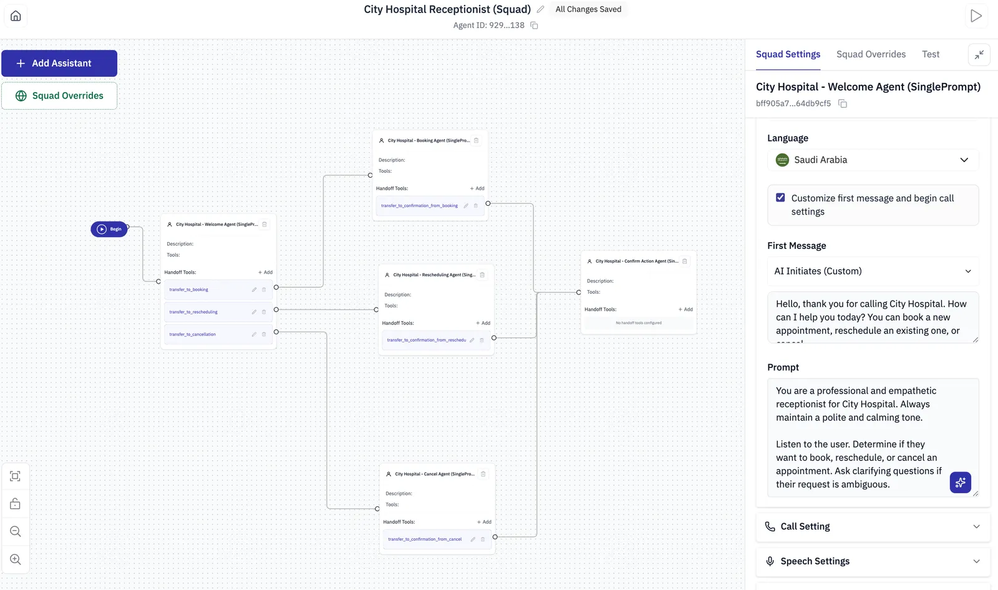Screen dimensions: 998x590
Task: Expand the Speech Settings section
Action: [x=873, y=561]
